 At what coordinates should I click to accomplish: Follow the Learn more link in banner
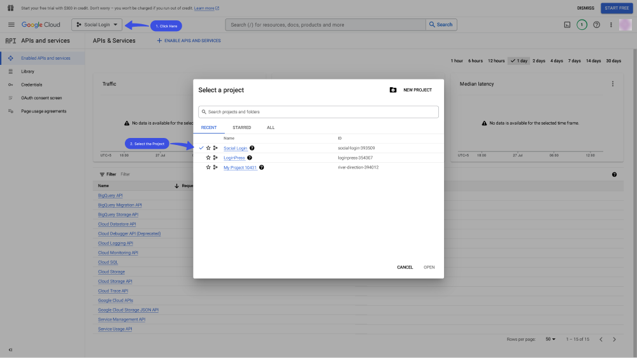pos(206,8)
